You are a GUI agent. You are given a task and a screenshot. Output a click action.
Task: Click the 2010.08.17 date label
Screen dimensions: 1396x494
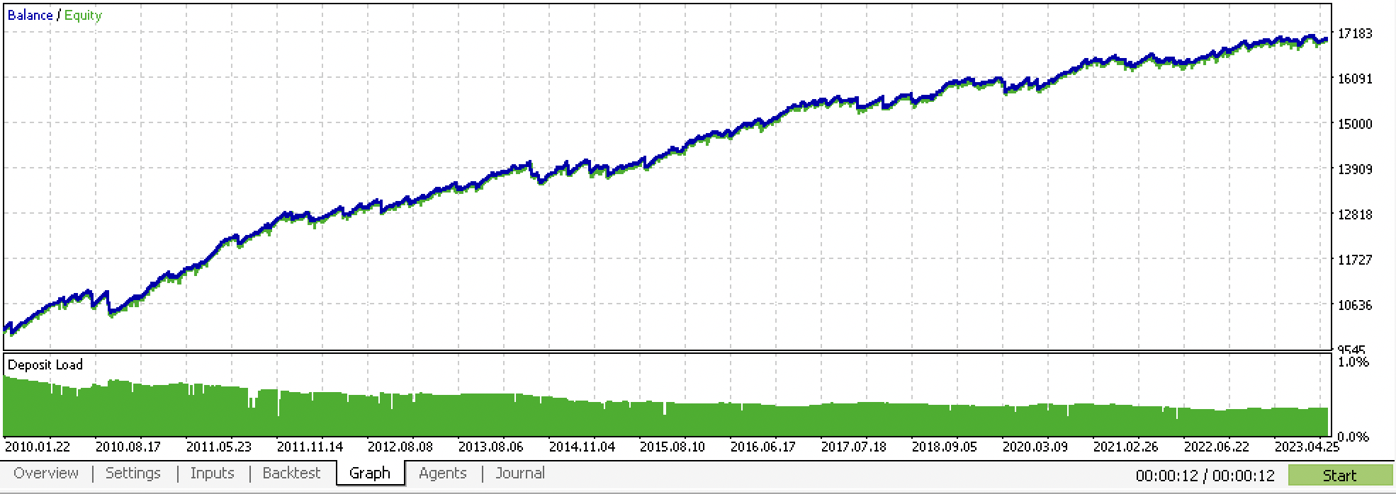click(128, 447)
